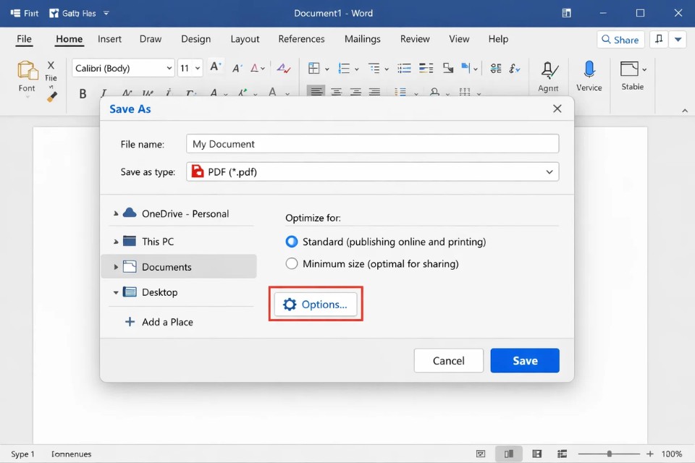The image size is (695, 463).
Task: Select the Bold formatting icon
Action: click(83, 93)
